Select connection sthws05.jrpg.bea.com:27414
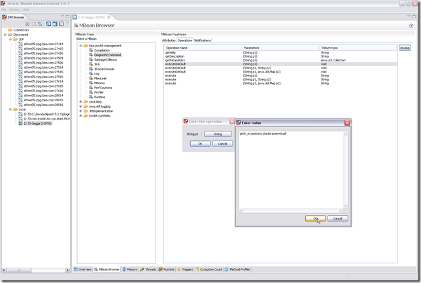The height and width of the screenshot is (283, 421). [43, 44]
